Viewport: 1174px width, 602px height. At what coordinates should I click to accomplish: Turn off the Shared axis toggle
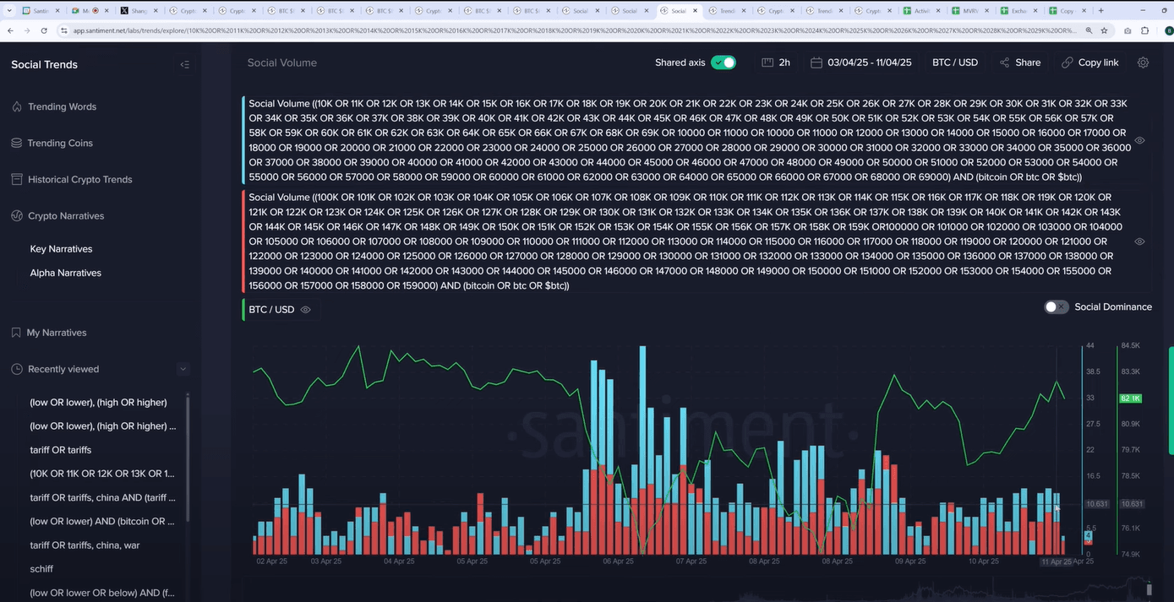[723, 62]
